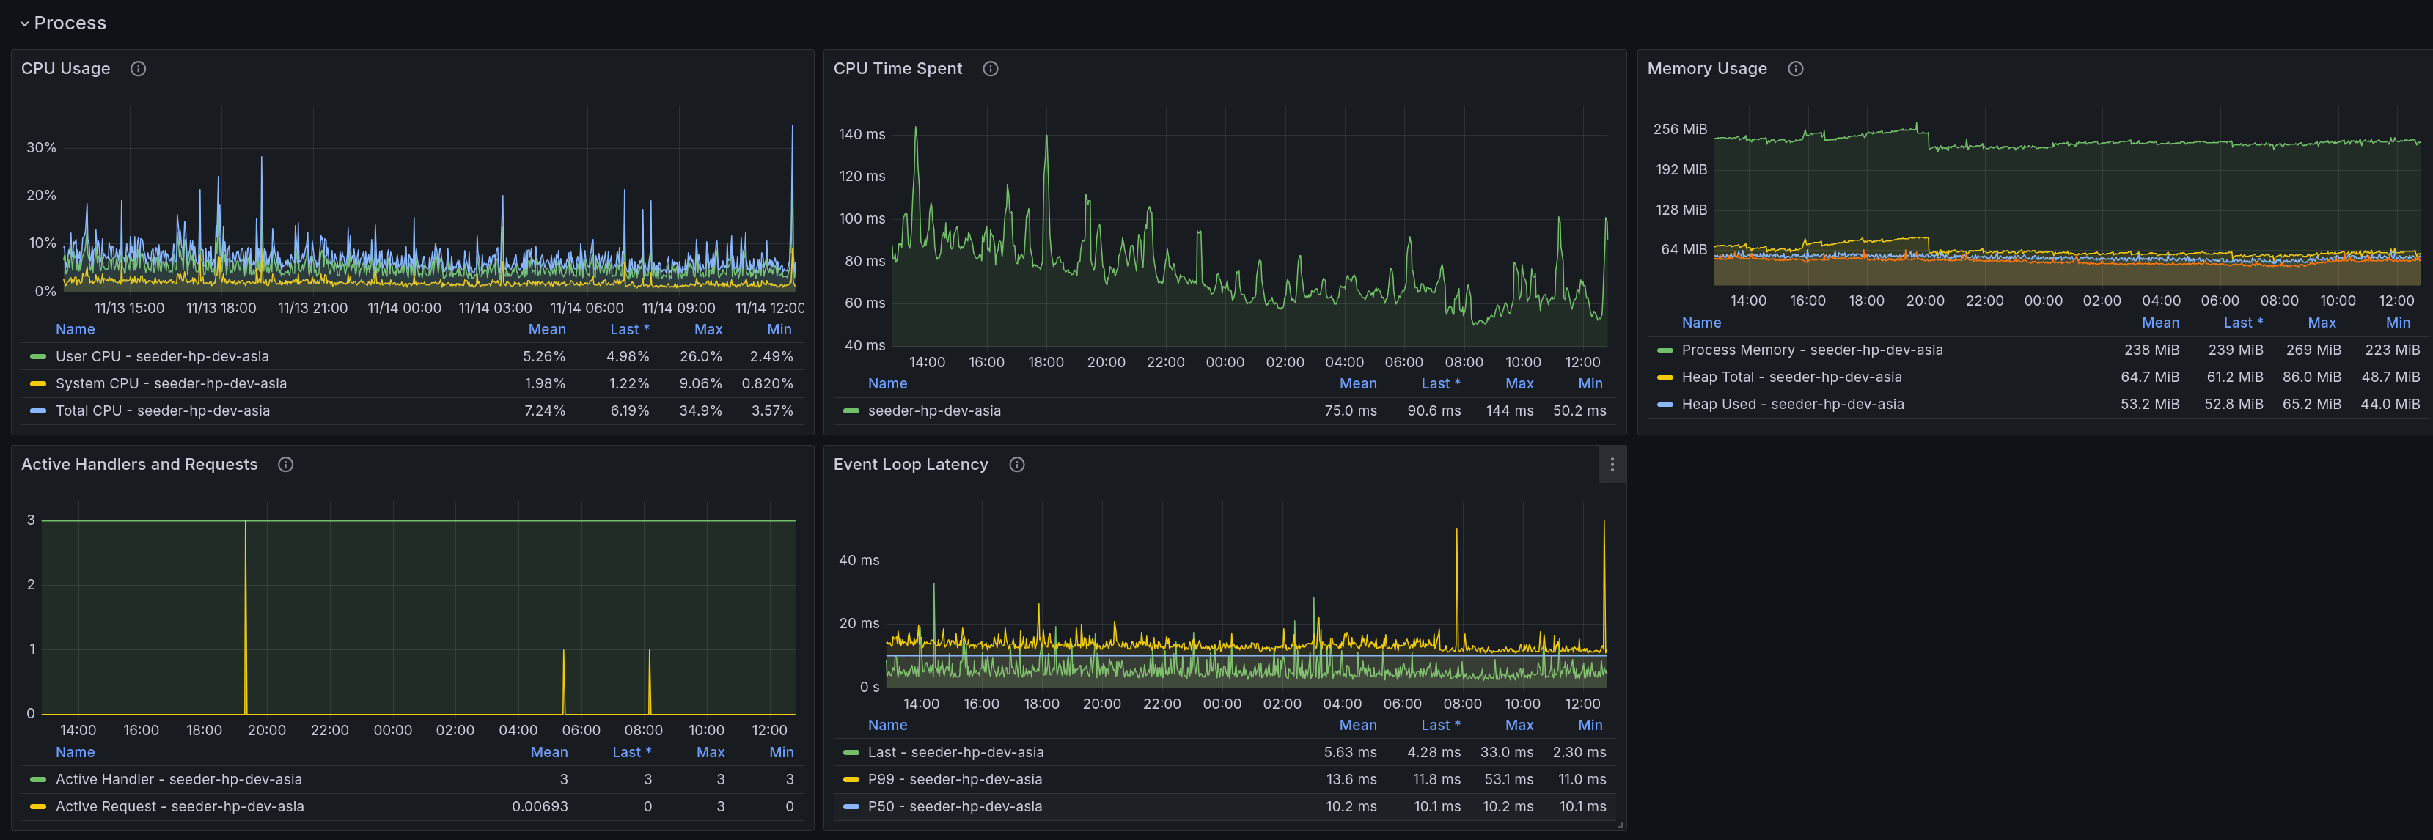Open CPU Time Spent panel title
The height and width of the screenshot is (840, 2433).
tap(898, 69)
